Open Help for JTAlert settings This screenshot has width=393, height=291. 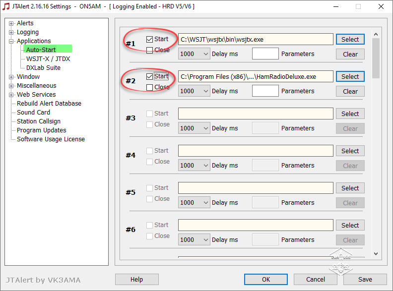137,279
